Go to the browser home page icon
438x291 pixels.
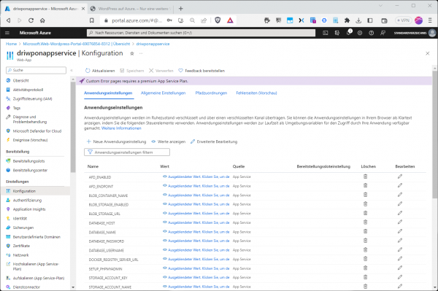point(42,20)
